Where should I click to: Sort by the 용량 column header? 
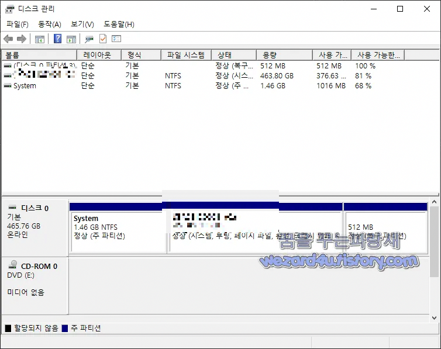285,55
